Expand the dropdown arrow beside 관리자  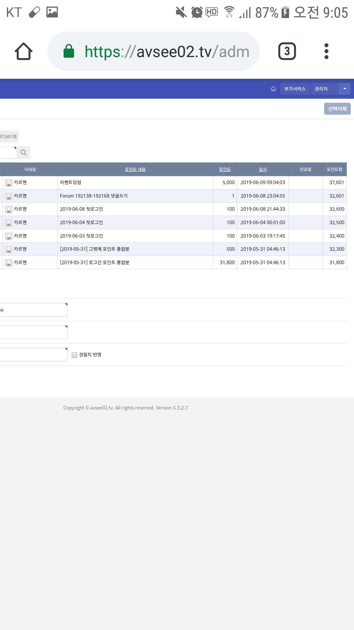(345, 89)
